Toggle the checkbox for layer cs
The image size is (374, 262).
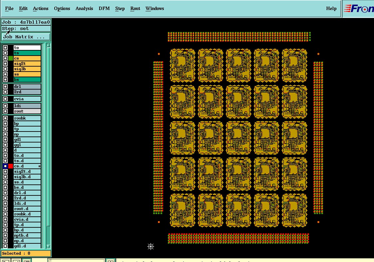tap(5, 58)
